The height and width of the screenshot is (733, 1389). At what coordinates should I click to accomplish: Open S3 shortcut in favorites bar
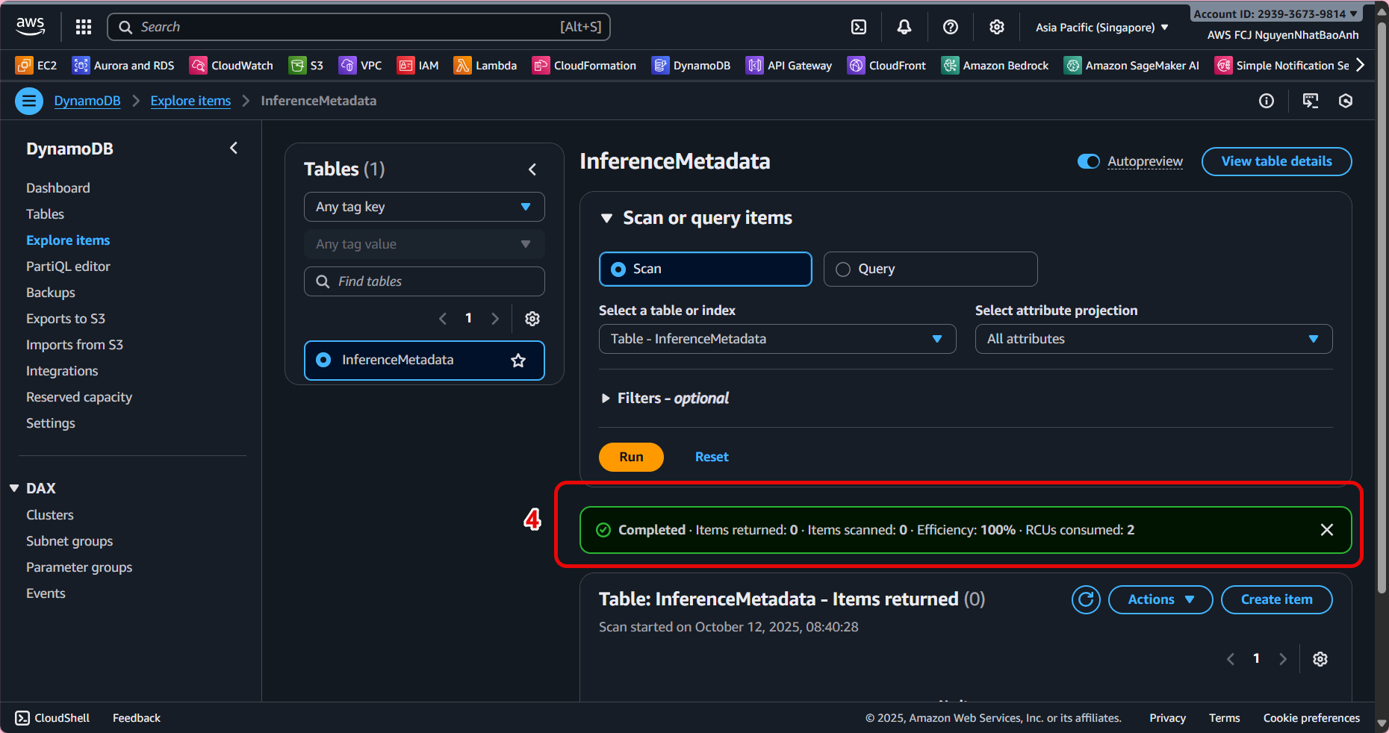(x=306, y=66)
